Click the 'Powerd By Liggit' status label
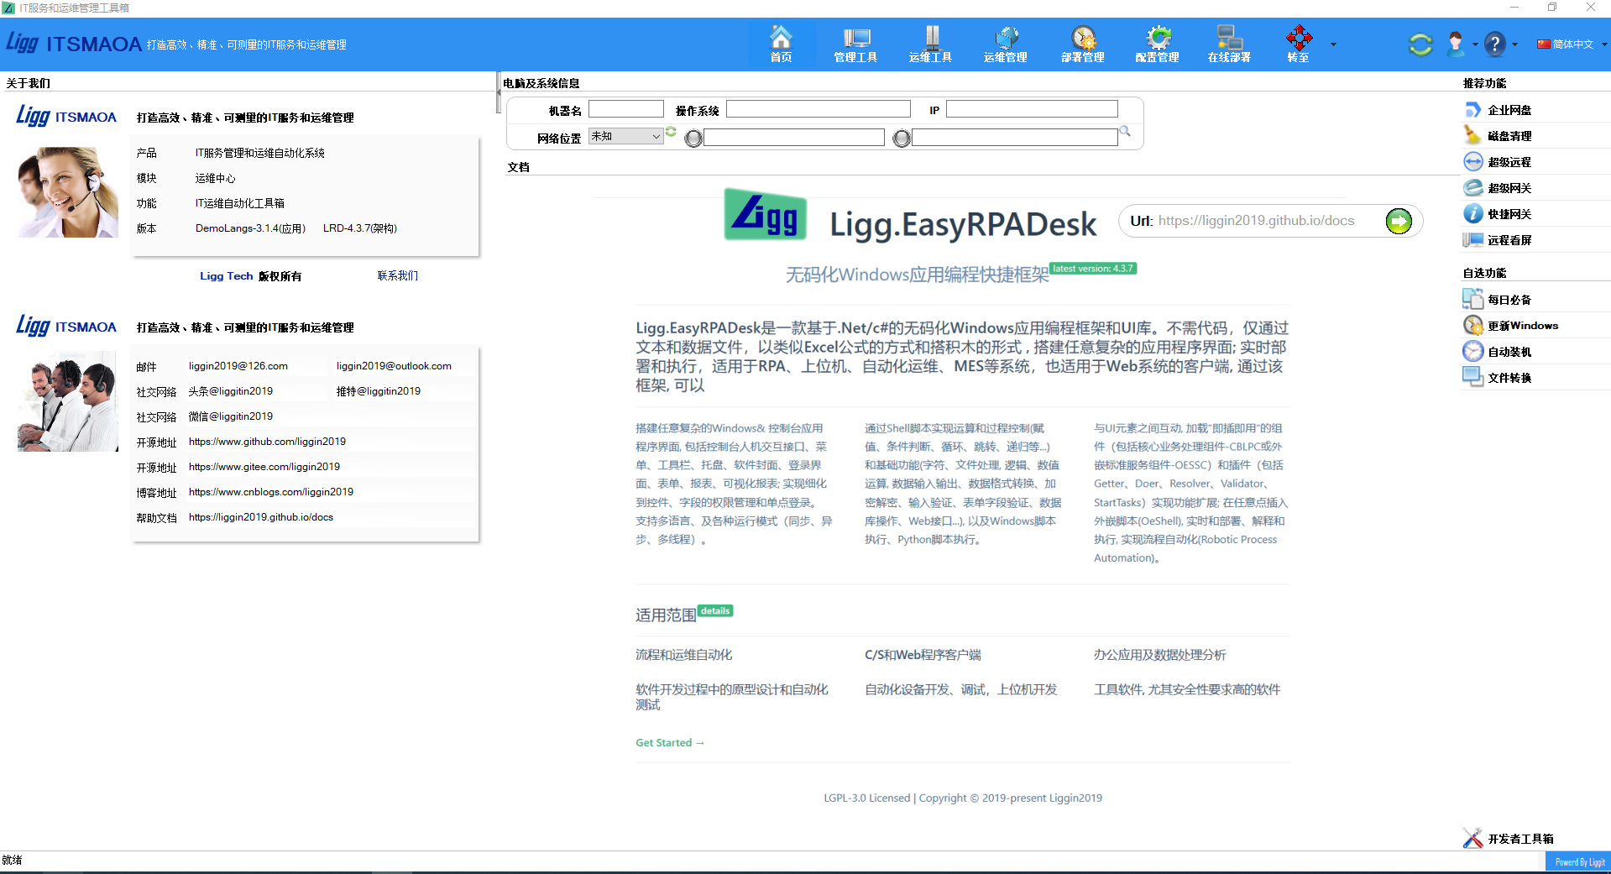The height and width of the screenshot is (874, 1611). click(1579, 861)
